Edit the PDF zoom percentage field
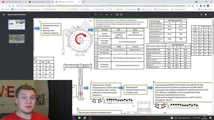 pyautogui.click(x=106, y=15)
